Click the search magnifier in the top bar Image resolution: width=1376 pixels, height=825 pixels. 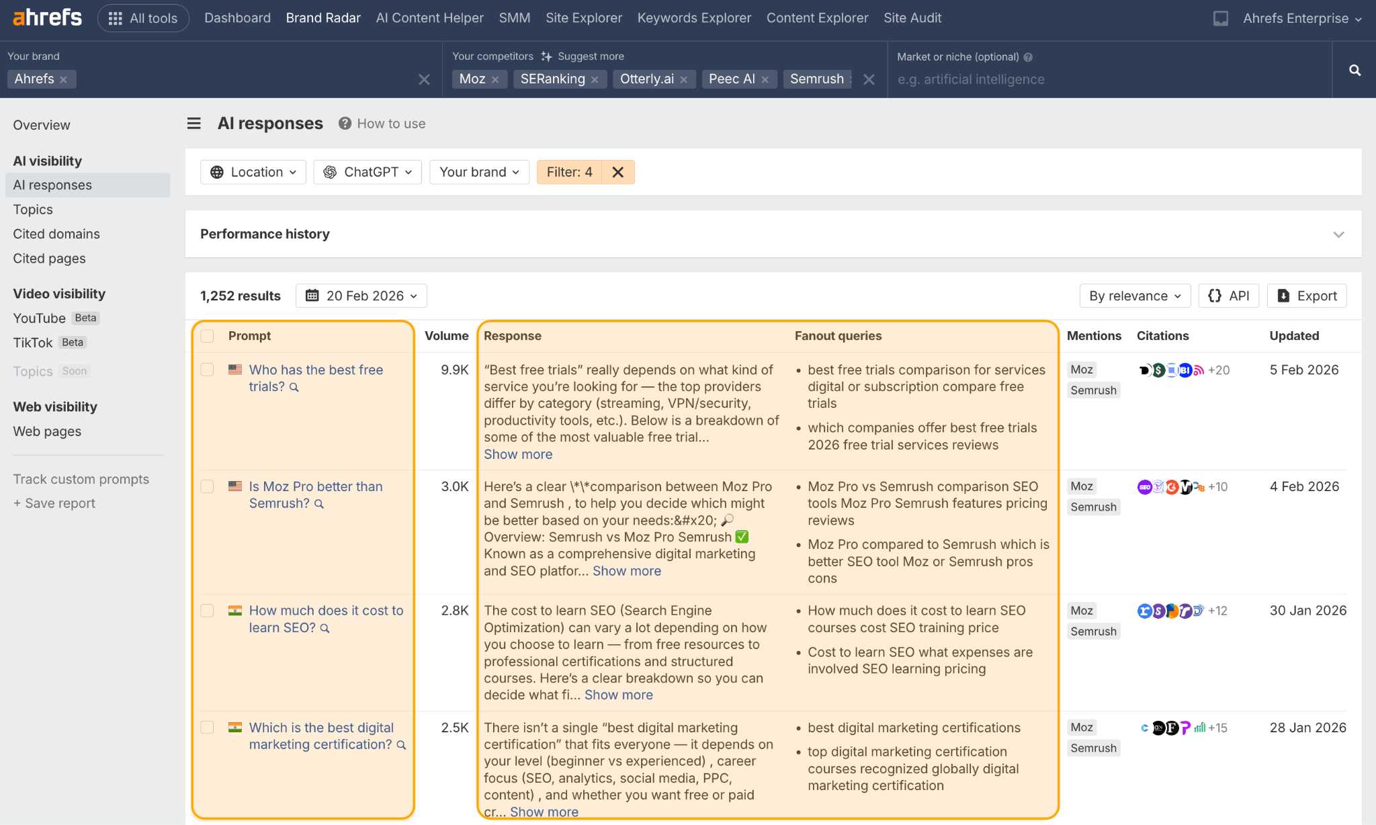[1354, 70]
